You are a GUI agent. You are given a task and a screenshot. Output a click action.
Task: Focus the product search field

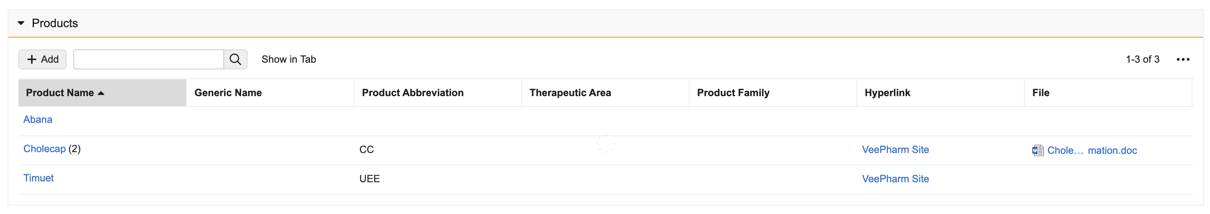click(148, 59)
